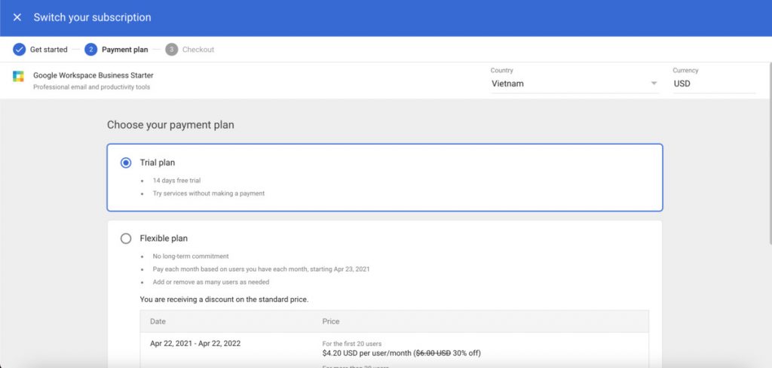Image resolution: width=772 pixels, height=368 pixels.
Task: Click the step 2 Payment plan circle
Action: point(90,49)
